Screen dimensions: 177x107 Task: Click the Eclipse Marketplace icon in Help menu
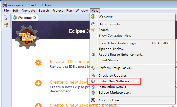click(93, 93)
